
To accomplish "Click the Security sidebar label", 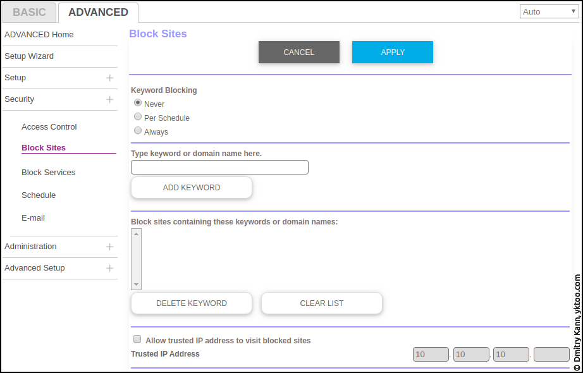I will (20, 99).
